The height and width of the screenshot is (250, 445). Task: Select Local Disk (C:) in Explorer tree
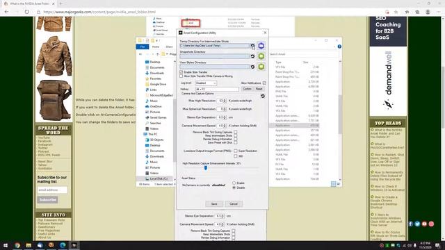point(159,179)
